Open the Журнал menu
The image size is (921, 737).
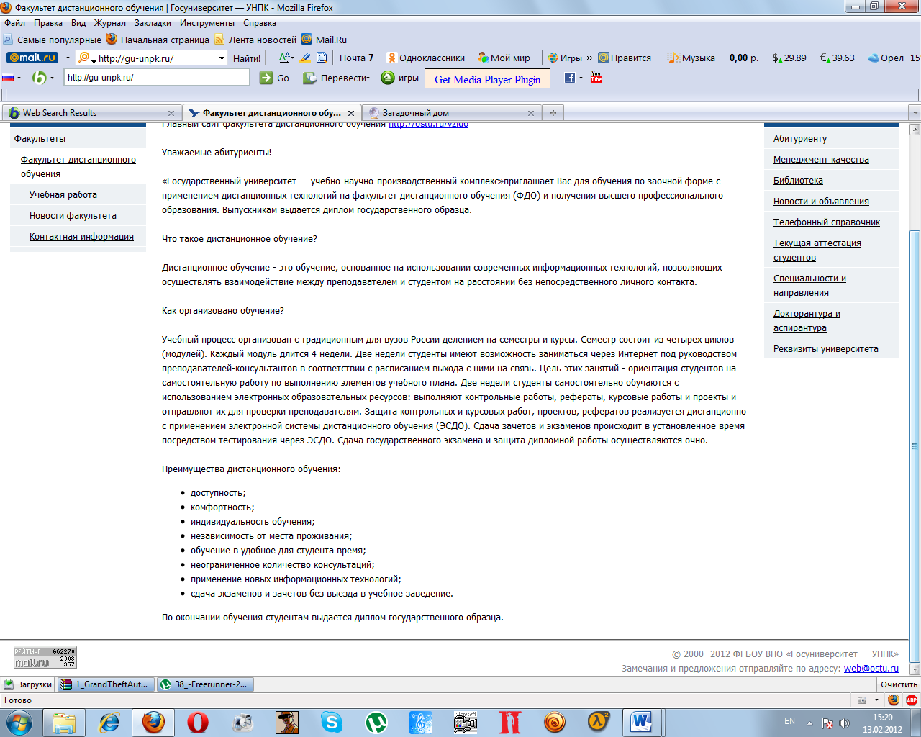point(110,23)
